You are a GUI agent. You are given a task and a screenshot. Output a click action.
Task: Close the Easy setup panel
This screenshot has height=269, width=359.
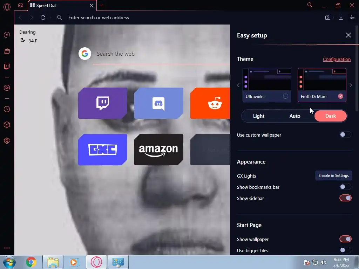(x=348, y=35)
